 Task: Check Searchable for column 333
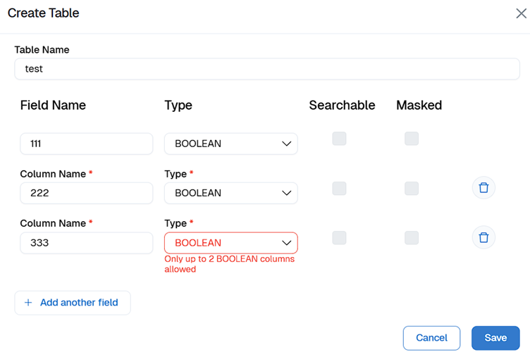tap(339, 237)
